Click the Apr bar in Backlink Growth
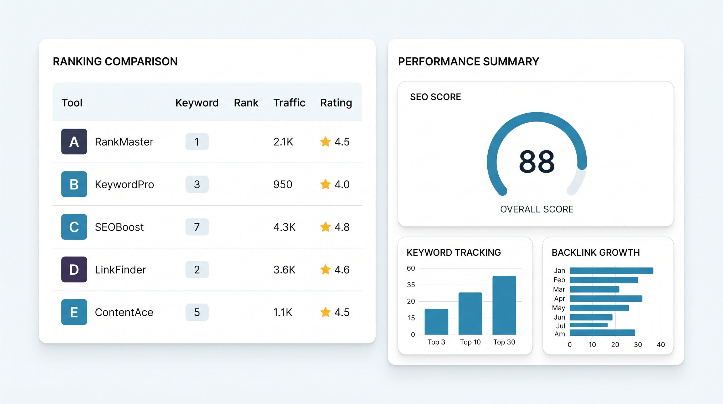The height and width of the screenshot is (404, 723). [606, 298]
